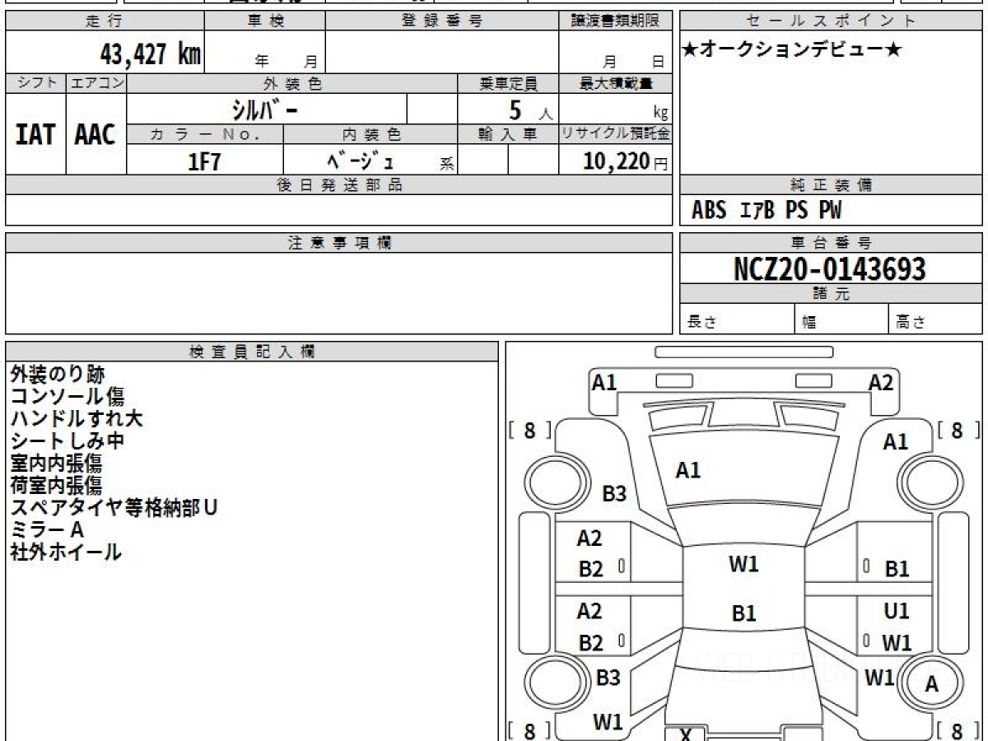Click the 長さ dimension cell

pyautogui.click(x=737, y=319)
